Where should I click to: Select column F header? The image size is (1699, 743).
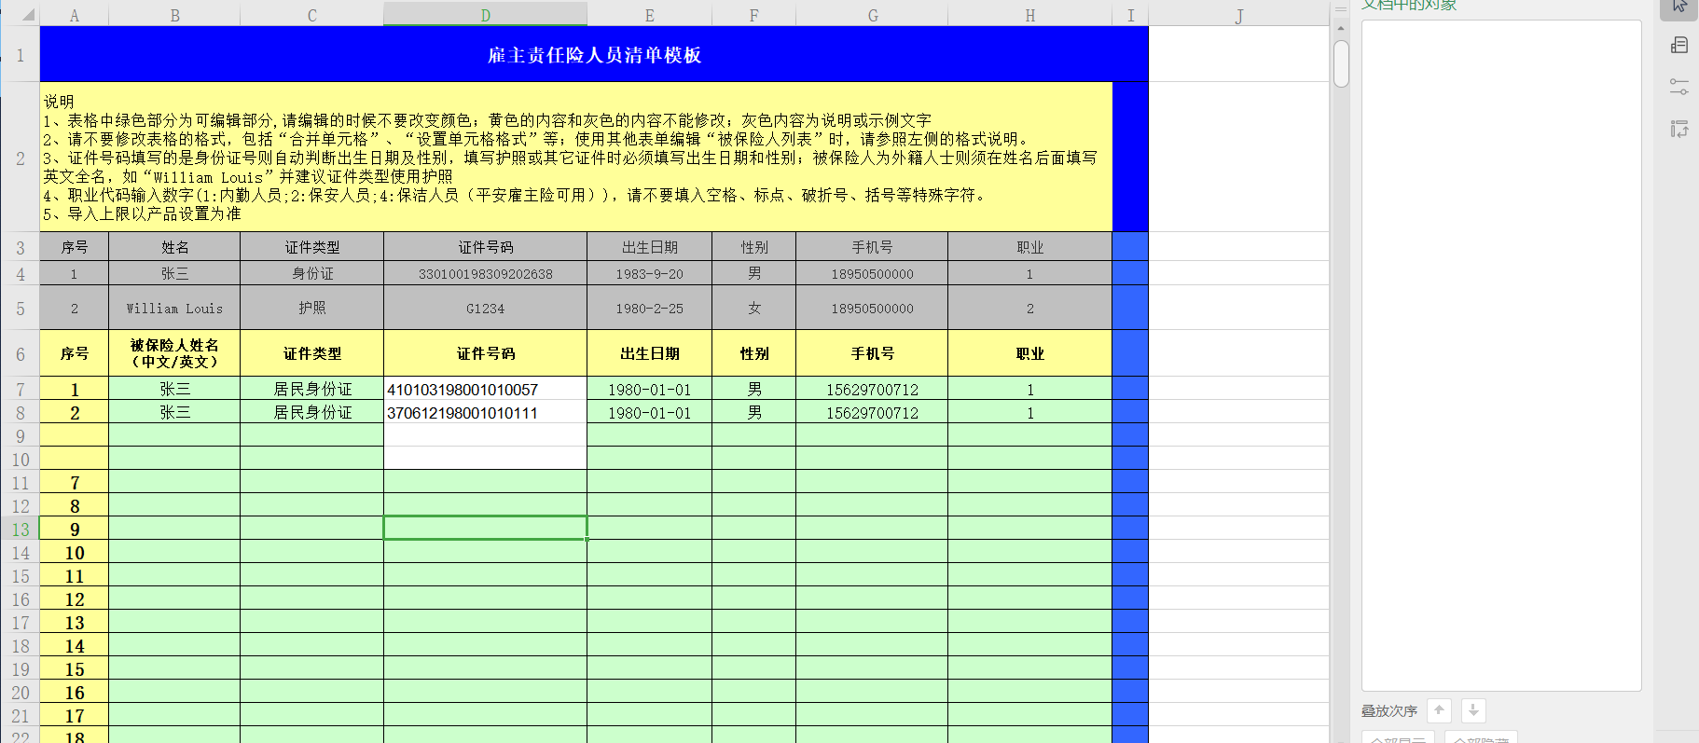click(x=753, y=15)
